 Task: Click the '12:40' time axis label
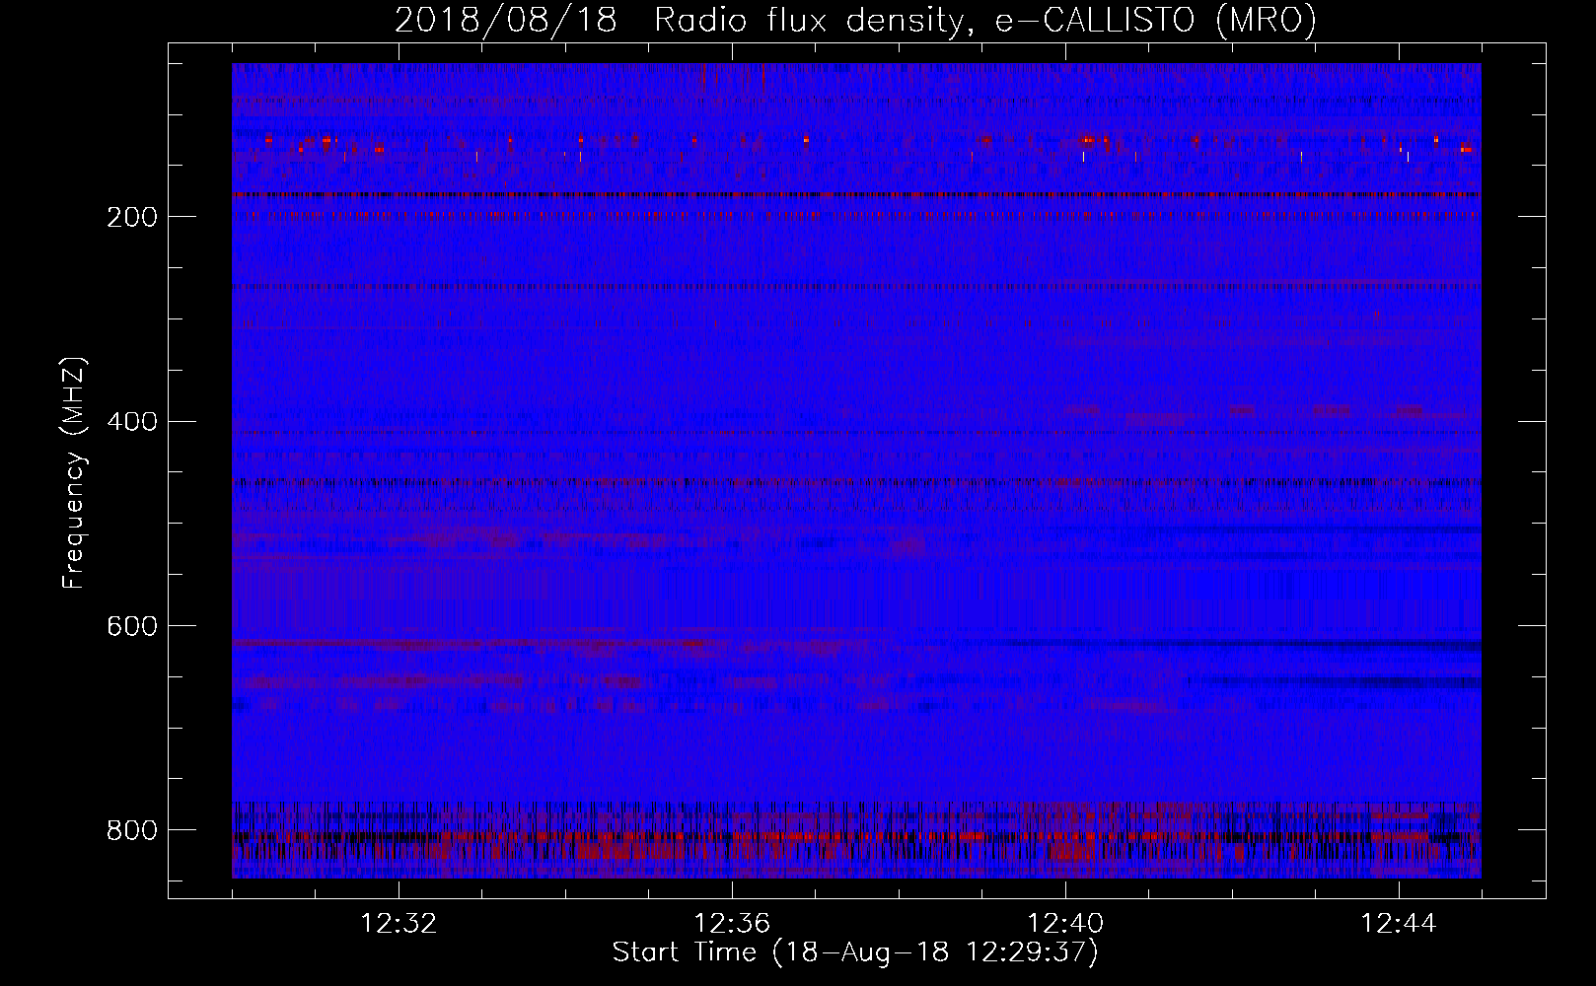[x=1065, y=924]
